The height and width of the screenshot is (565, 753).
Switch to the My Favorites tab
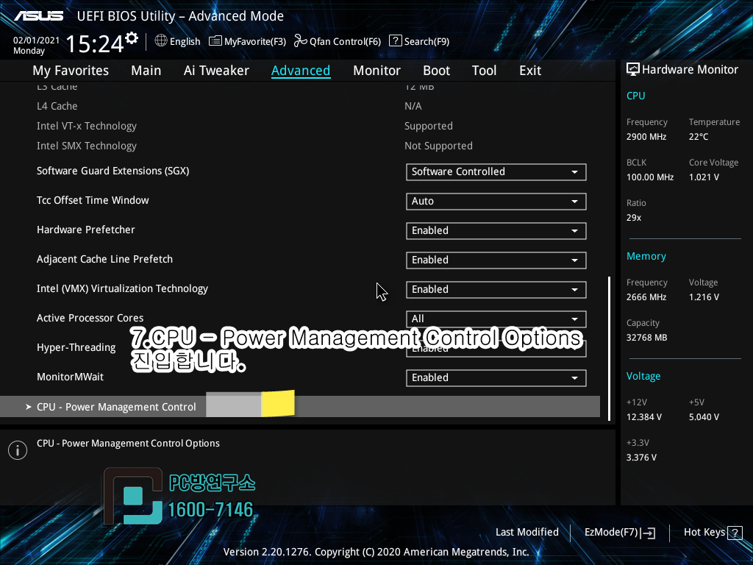71,71
